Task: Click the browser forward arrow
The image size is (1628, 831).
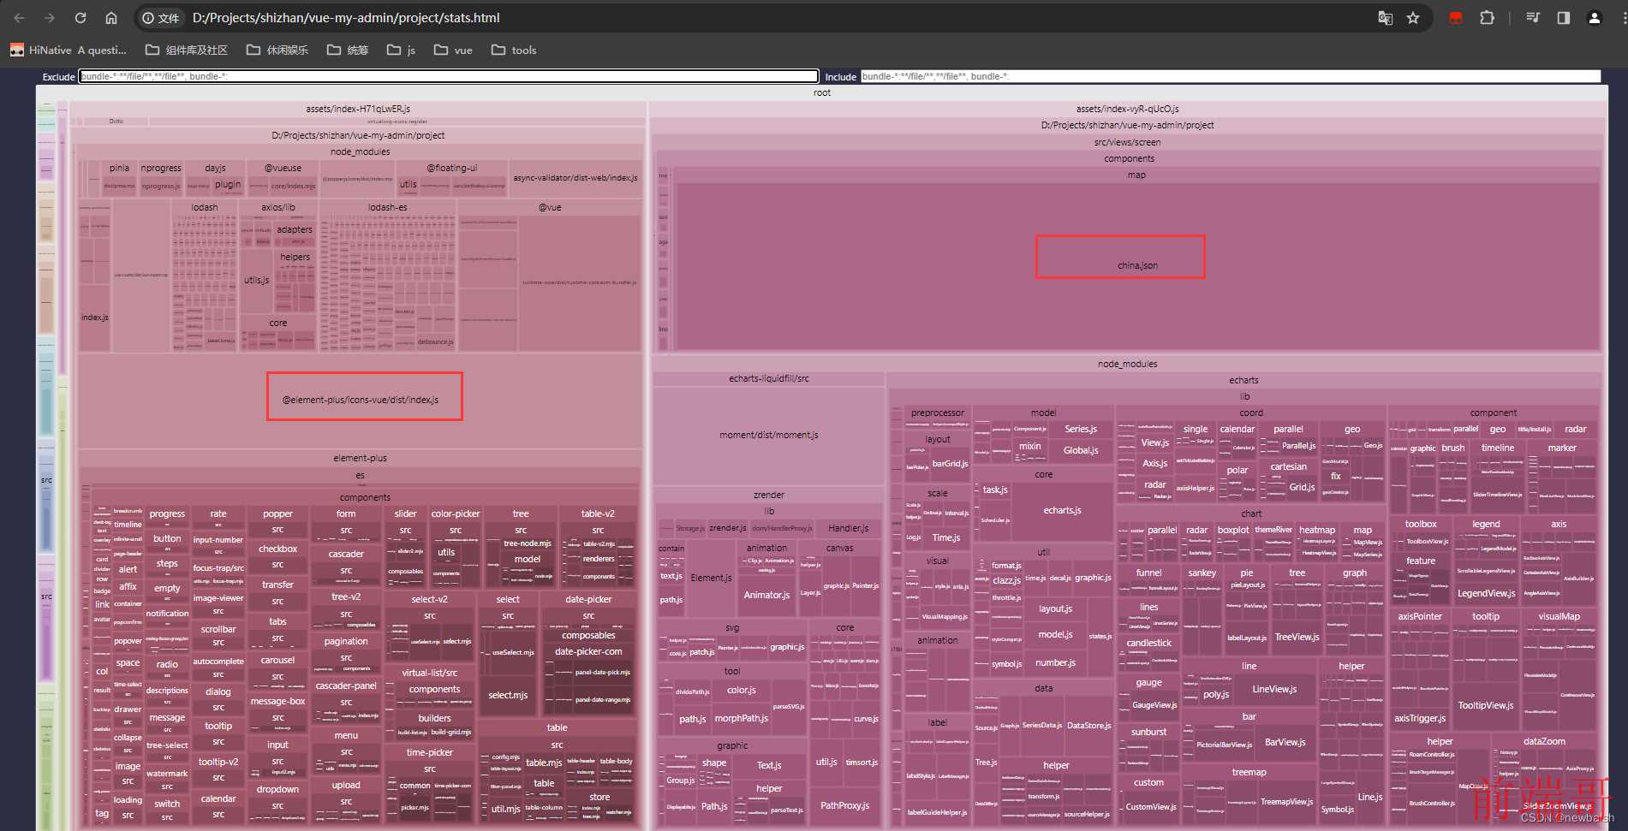Action: click(x=50, y=18)
